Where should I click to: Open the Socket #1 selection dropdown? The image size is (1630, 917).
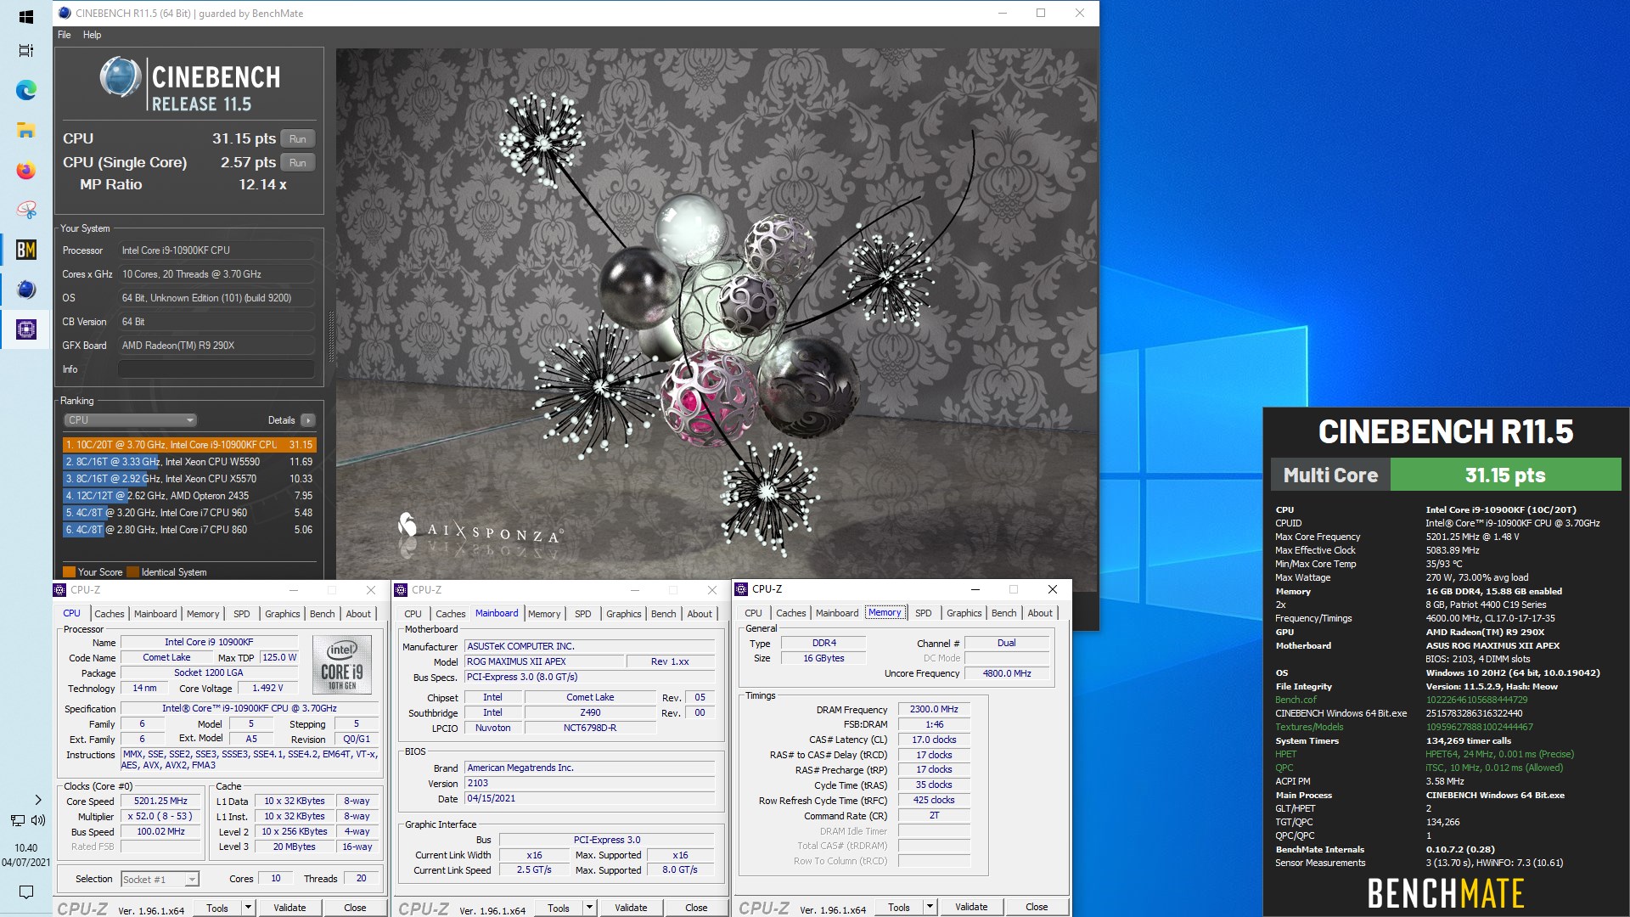click(x=160, y=879)
